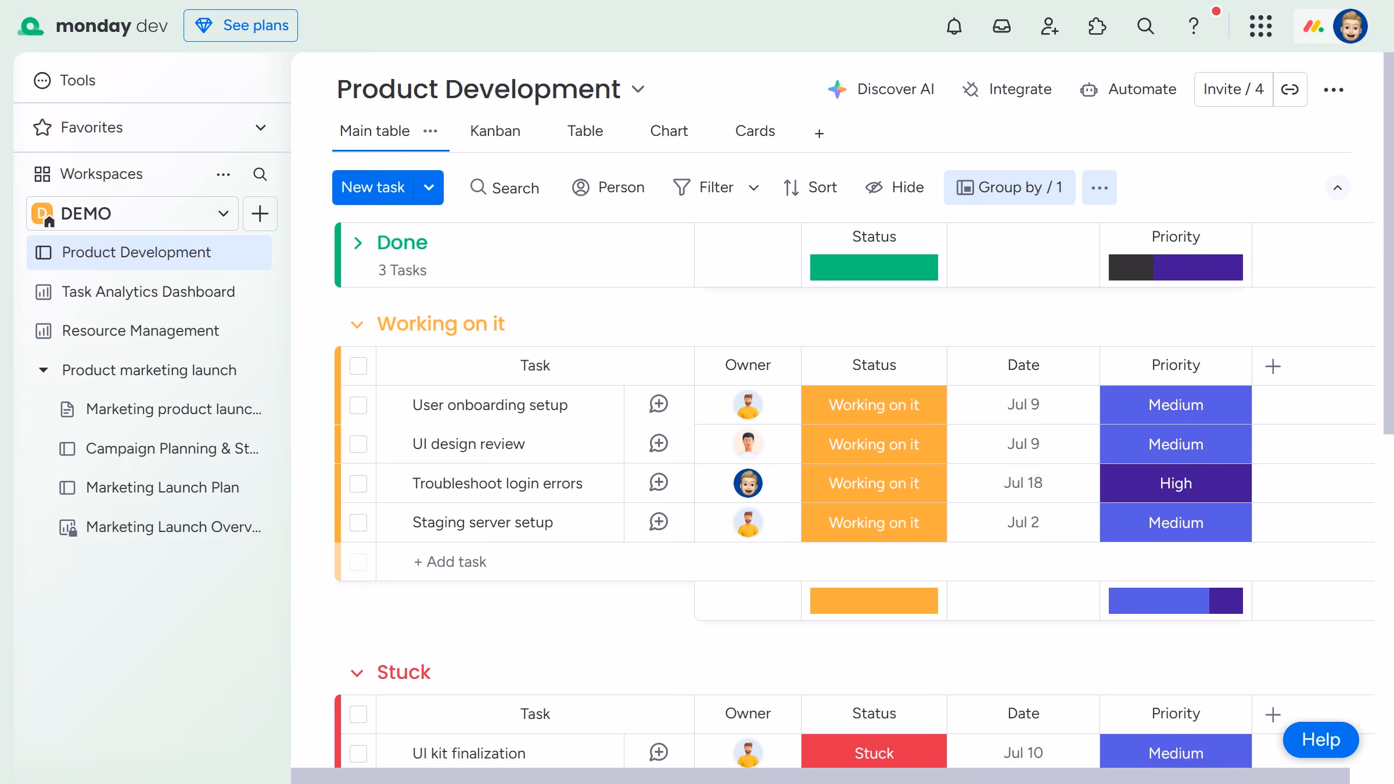Start conversation on User onboarding setup
This screenshot has width=1394, height=784.
pyautogui.click(x=659, y=405)
